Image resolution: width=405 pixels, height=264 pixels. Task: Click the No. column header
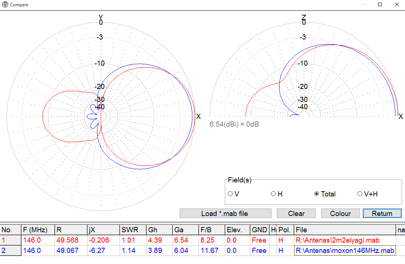[11, 230]
